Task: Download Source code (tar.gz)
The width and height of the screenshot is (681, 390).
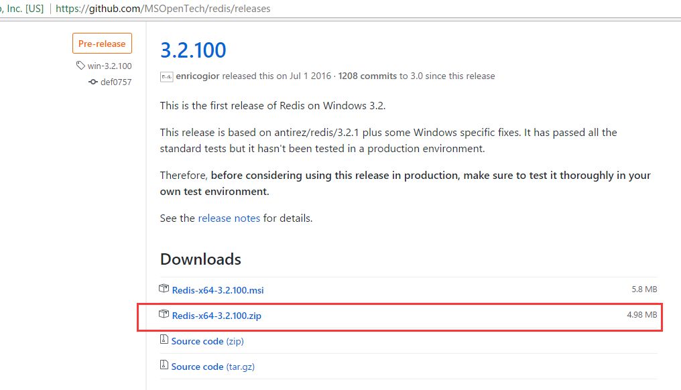Action: coord(212,367)
